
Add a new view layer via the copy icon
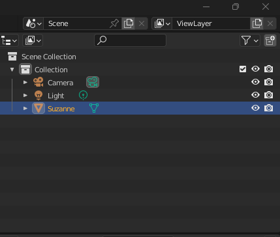257,23
